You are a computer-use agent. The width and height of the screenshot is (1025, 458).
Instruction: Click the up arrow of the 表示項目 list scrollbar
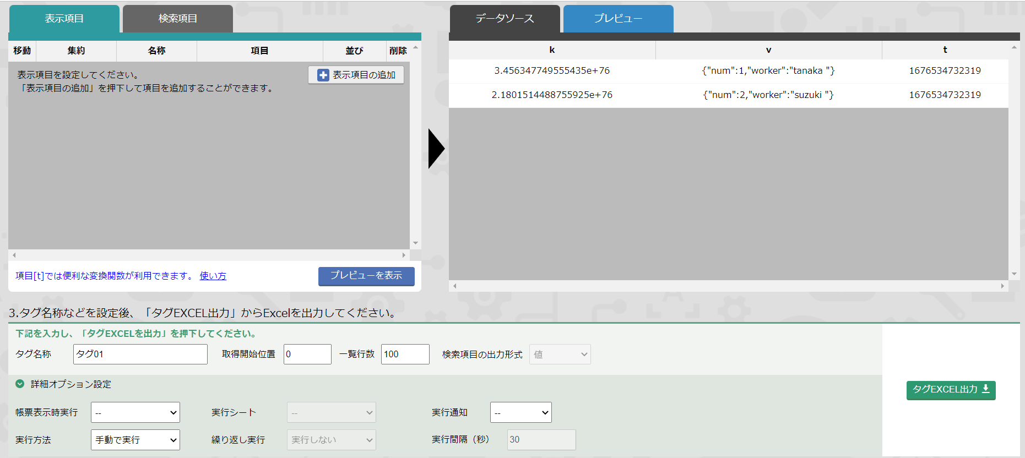(416, 47)
